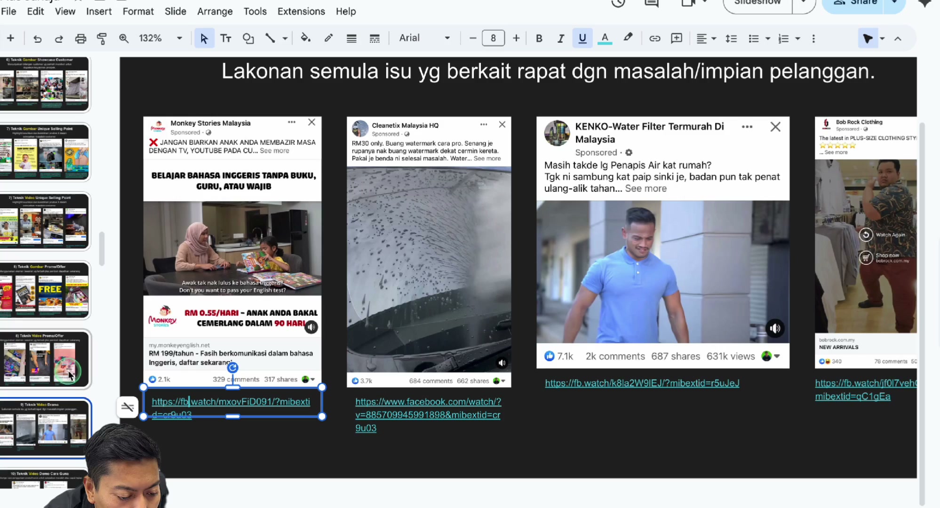Open the Border dash option
Image resolution: width=940 pixels, height=508 pixels.
tap(374, 39)
